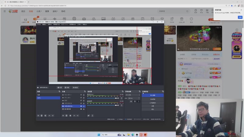The height and width of the screenshot is (137, 244).
Task: Open the scene transition type dropdown
Action: pos(132,95)
